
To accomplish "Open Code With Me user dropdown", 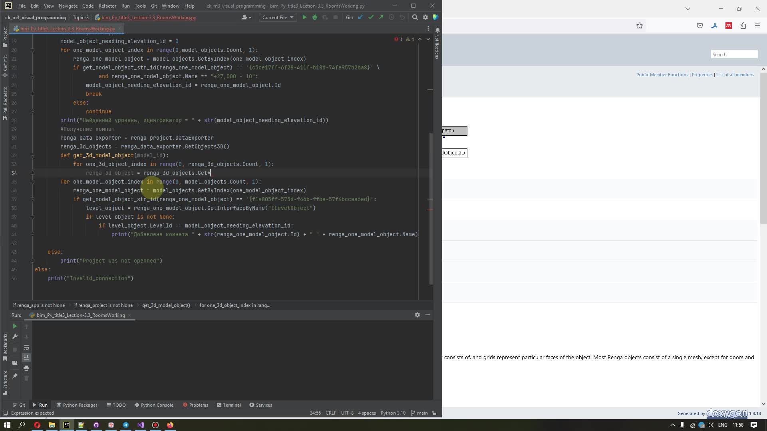I will 246,17.
